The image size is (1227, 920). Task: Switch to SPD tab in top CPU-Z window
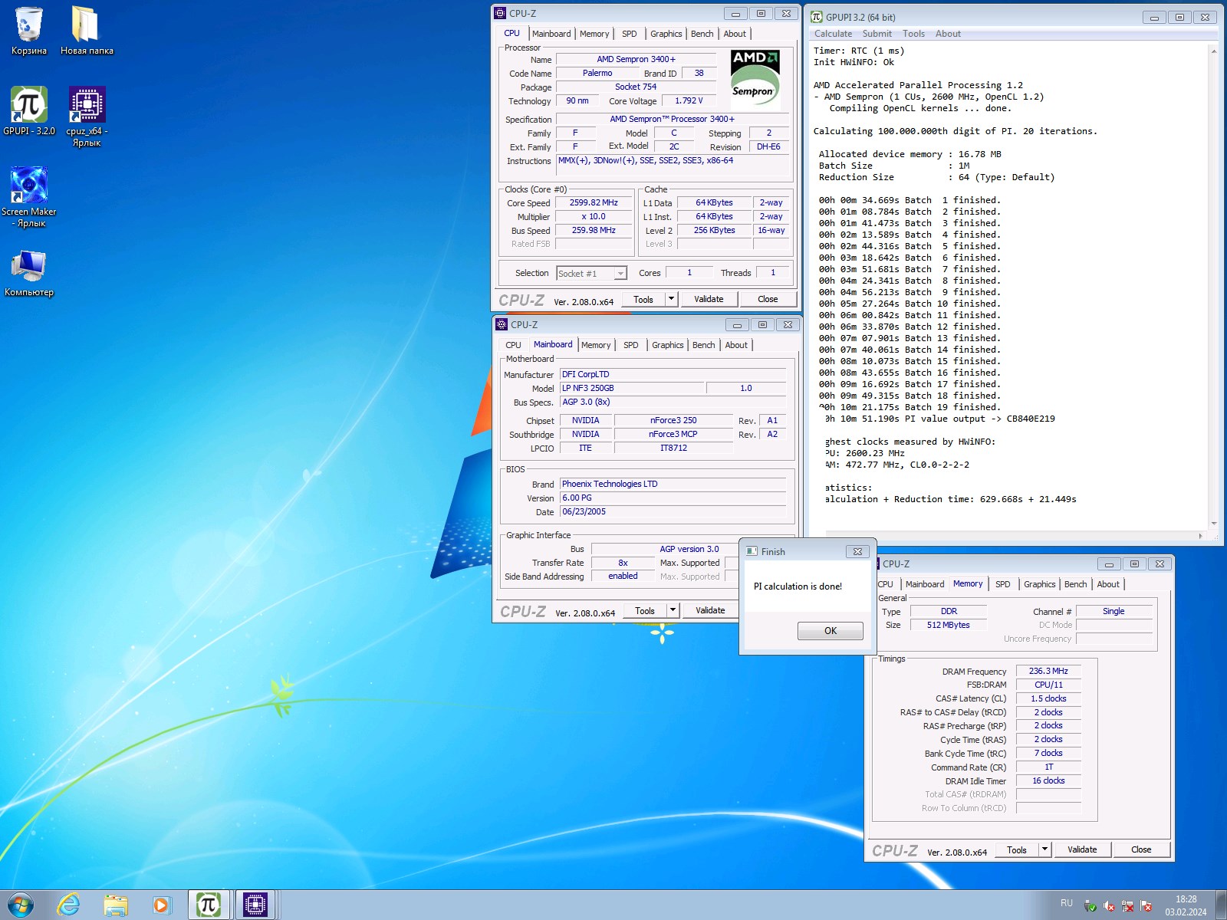click(x=630, y=34)
